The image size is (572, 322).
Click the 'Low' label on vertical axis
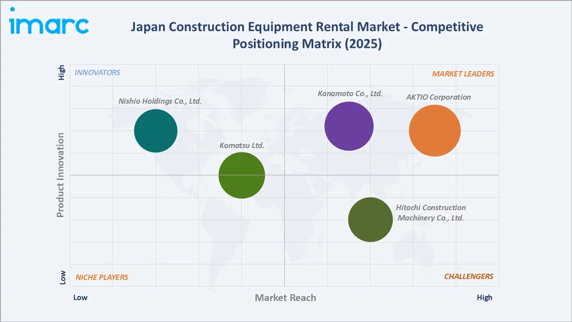(x=62, y=277)
